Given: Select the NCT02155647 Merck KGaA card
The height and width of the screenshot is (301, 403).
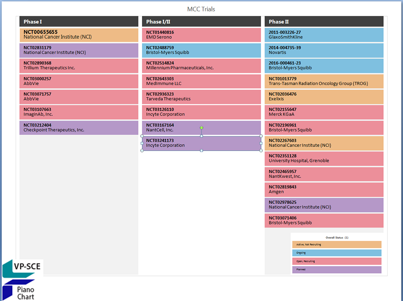Looking at the screenshot, I should 324,112.
